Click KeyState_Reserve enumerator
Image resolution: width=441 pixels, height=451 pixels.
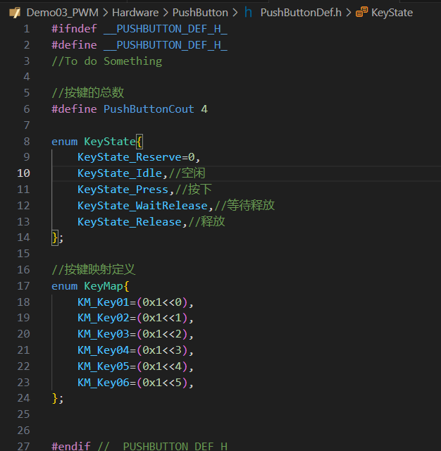tap(130, 157)
